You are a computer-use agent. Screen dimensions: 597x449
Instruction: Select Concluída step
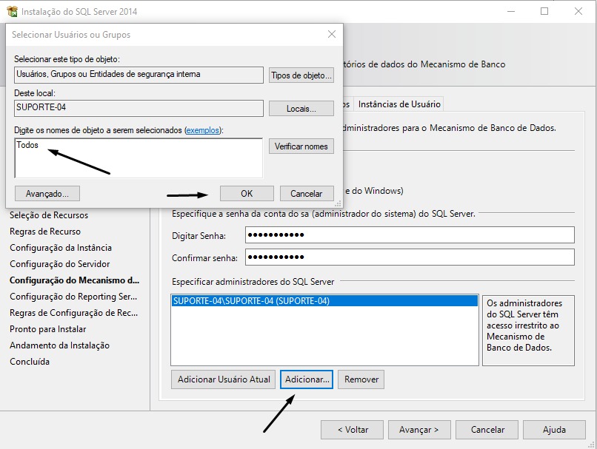click(30, 362)
